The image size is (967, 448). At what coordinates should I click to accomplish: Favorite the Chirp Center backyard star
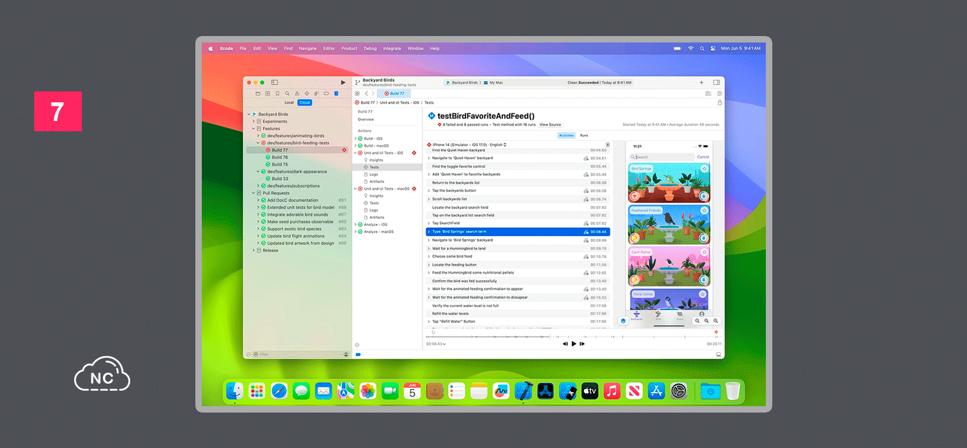[x=704, y=294]
